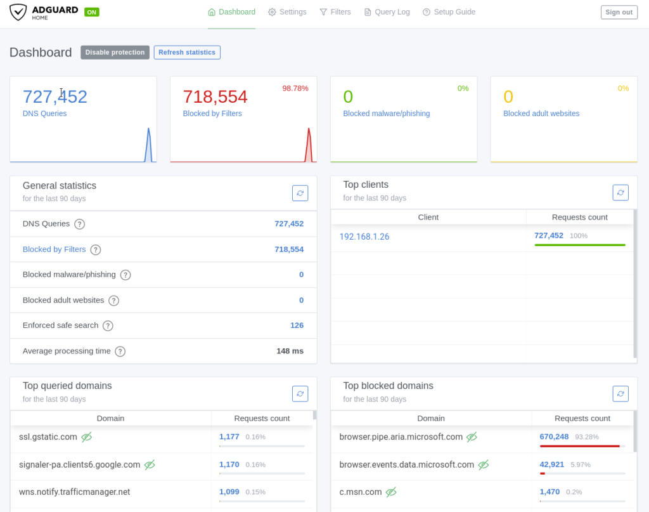Screen dimensions: 649x512
Task: Open the Filters menu
Action: tap(335, 12)
